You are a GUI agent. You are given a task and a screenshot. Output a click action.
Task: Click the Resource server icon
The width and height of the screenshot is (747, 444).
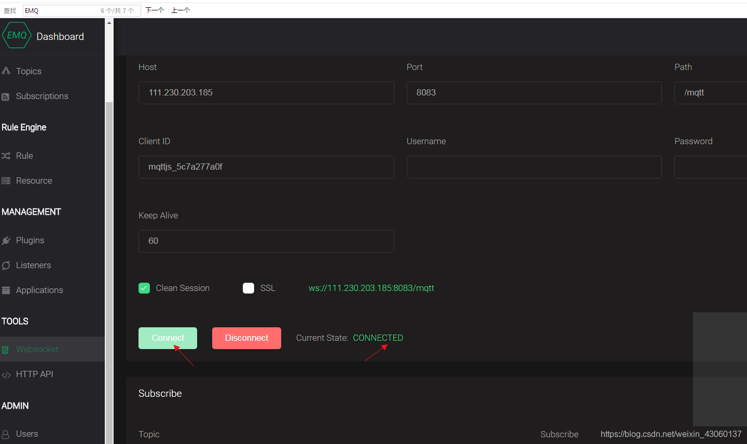6,181
